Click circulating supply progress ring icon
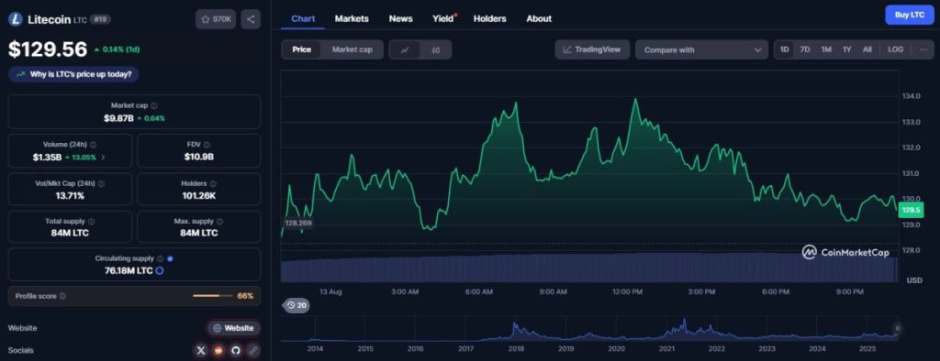 click(x=160, y=270)
